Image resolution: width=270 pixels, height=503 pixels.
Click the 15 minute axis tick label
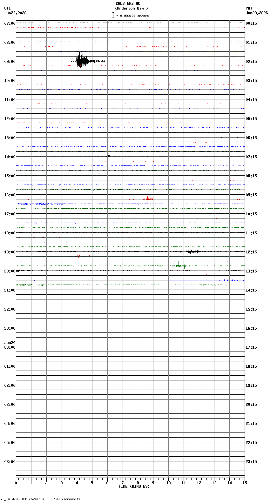(245, 483)
